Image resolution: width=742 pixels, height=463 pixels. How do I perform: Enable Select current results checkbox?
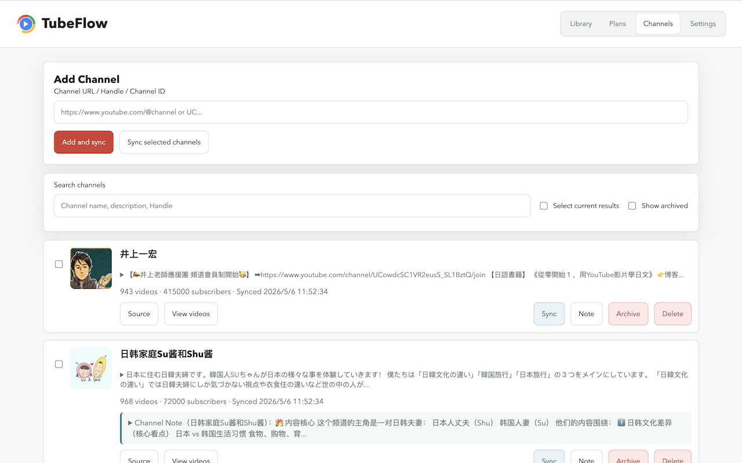pyautogui.click(x=544, y=206)
